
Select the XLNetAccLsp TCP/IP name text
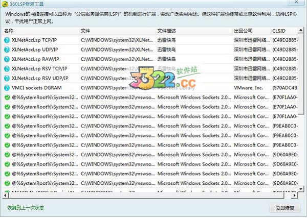pos(34,40)
